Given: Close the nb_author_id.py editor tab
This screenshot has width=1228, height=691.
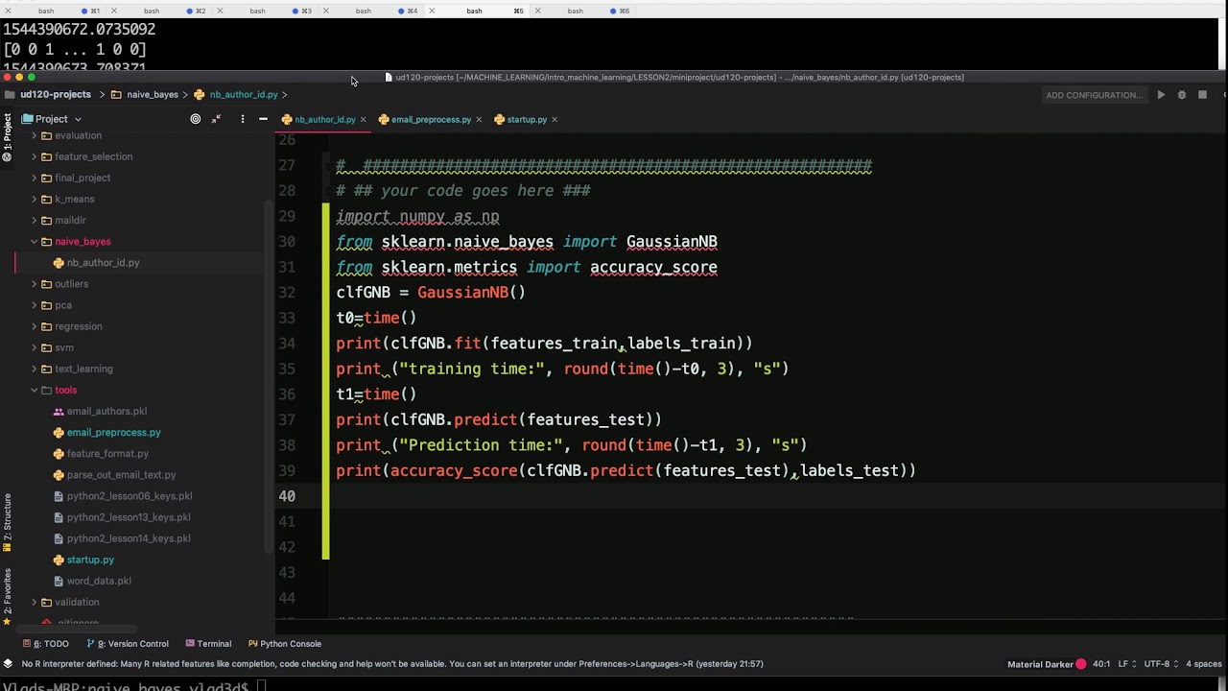Looking at the screenshot, I should click(x=363, y=120).
